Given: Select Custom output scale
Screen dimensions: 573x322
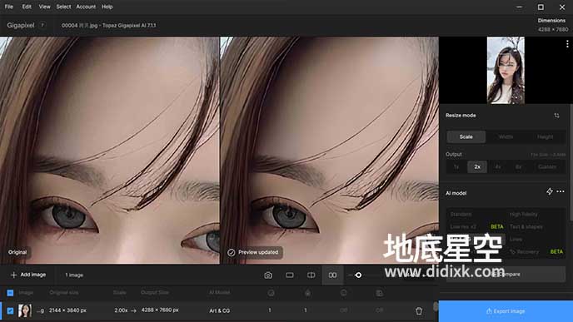Looking at the screenshot, I should 547,167.
